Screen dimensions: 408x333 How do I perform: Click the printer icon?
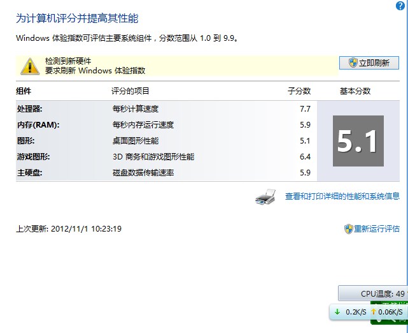pos(265,196)
